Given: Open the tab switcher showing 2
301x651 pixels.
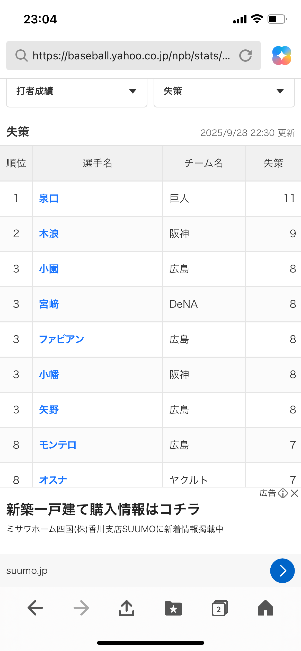Looking at the screenshot, I should (x=219, y=608).
